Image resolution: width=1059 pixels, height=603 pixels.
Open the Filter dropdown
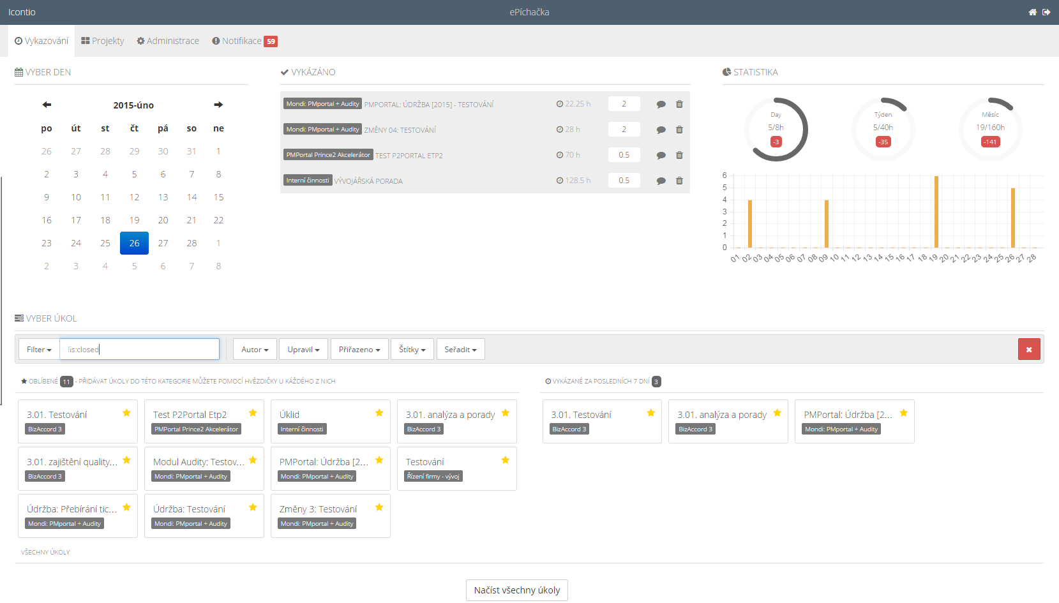[x=39, y=350]
